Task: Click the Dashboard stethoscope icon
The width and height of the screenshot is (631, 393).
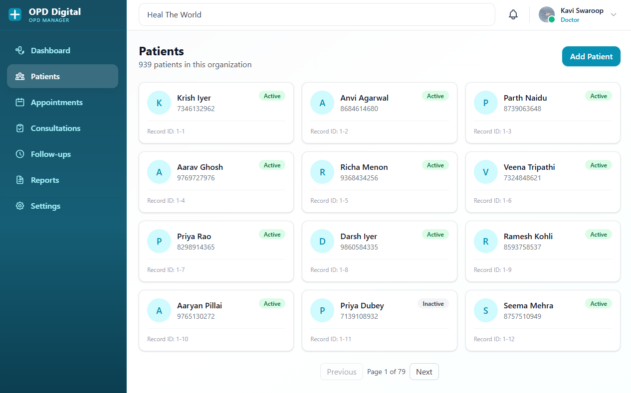Action: tap(20, 50)
